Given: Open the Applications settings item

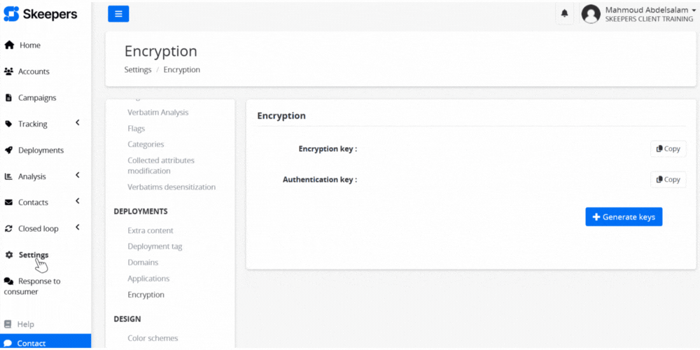Looking at the screenshot, I should point(148,279).
